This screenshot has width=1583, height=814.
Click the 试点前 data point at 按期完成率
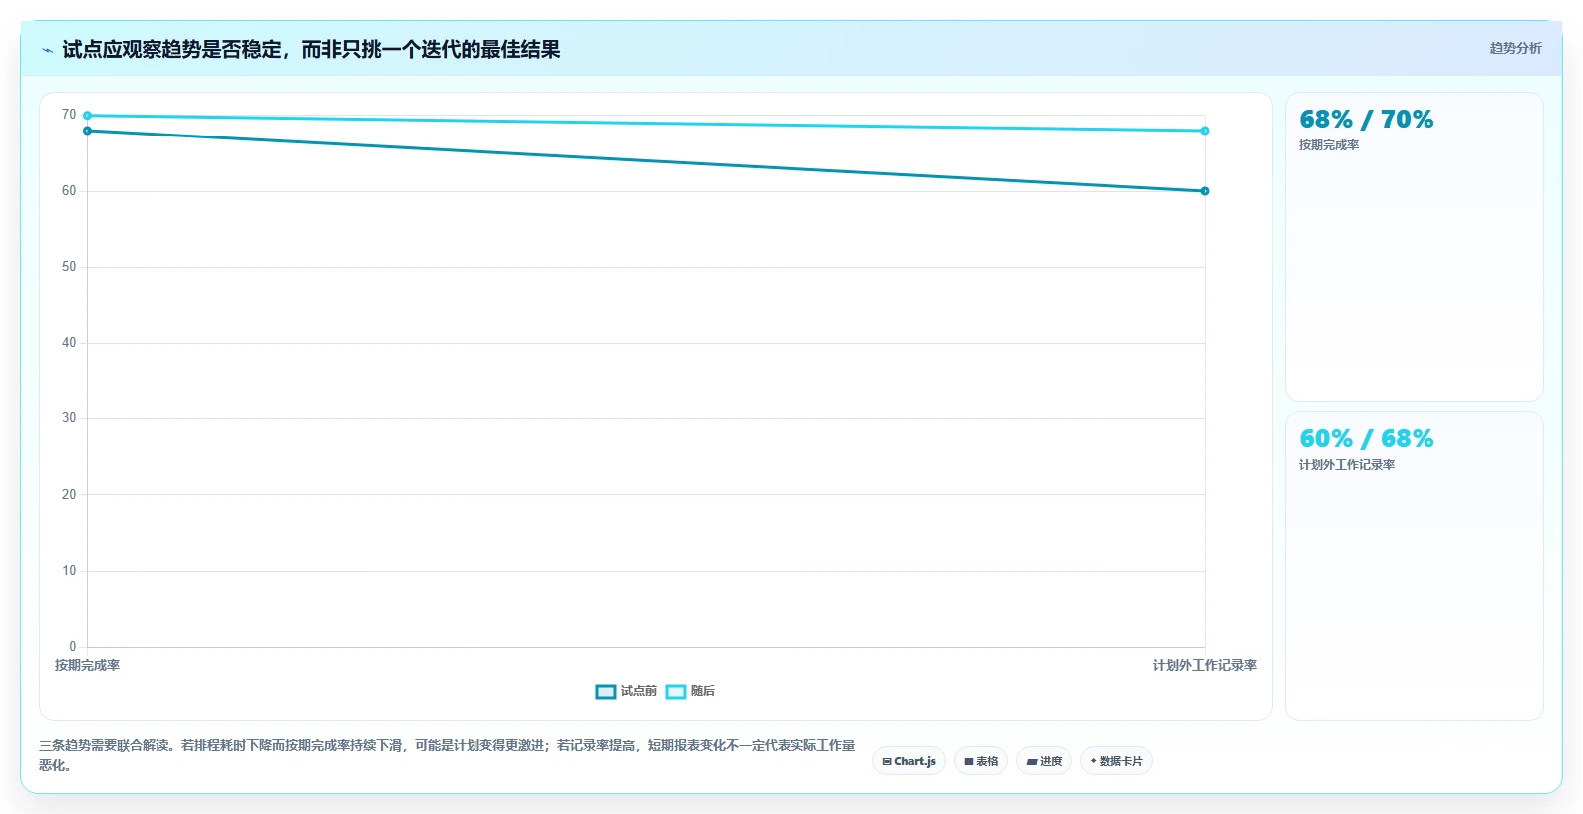pyautogui.click(x=87, y=131)
